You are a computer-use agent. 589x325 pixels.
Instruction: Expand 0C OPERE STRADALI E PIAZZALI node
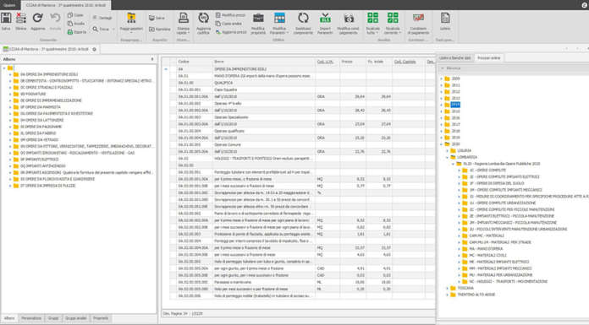coord(10,88)
